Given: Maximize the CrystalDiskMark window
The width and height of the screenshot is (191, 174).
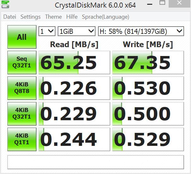Looking at the screenshot, I should (162, 3).
